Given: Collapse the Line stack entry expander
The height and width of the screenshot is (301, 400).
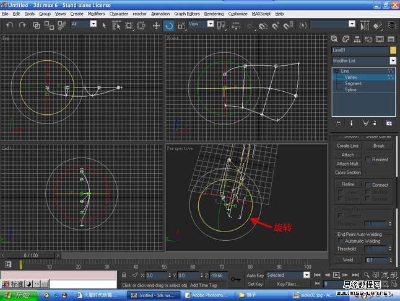Looking at the screenshot, I should click(336, 71).
